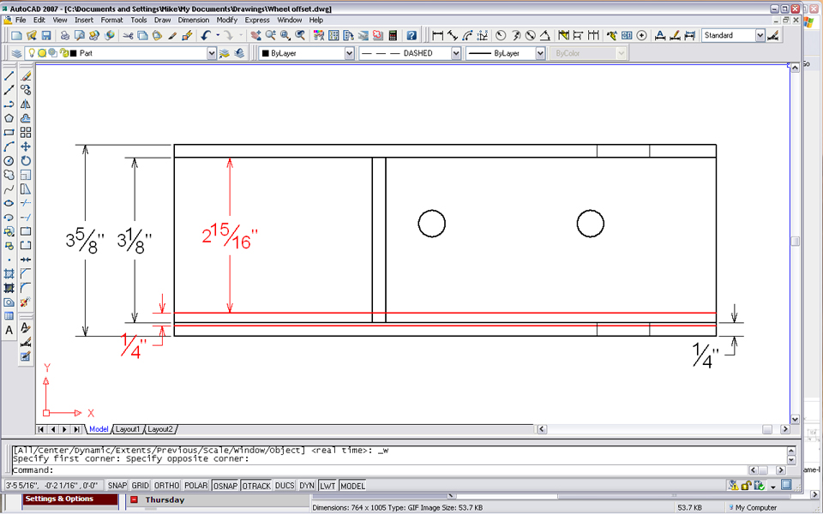Image resolution: width=823 pixels, height=514 pixels.
Task: Open the Express menu
Action: click(x=257, y=20)
